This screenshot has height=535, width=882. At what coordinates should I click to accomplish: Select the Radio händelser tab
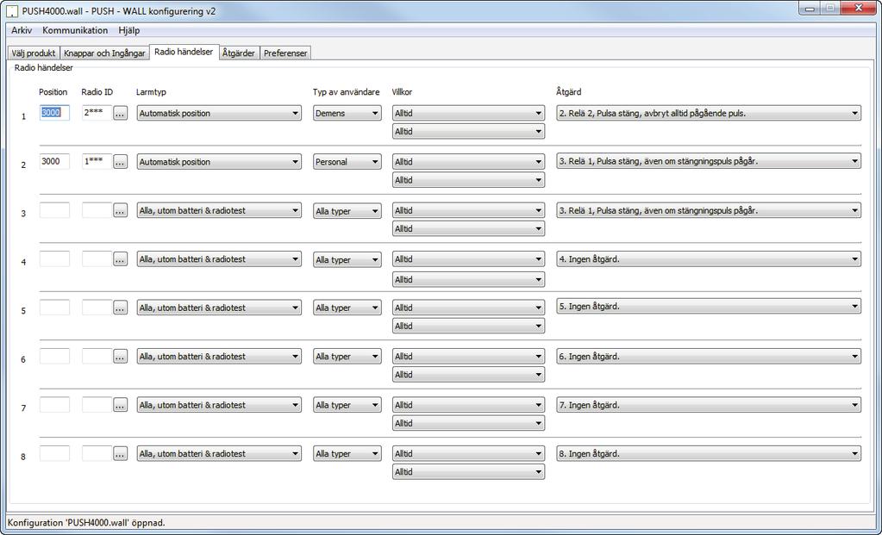pyautogui.click(x=184, y=52)
